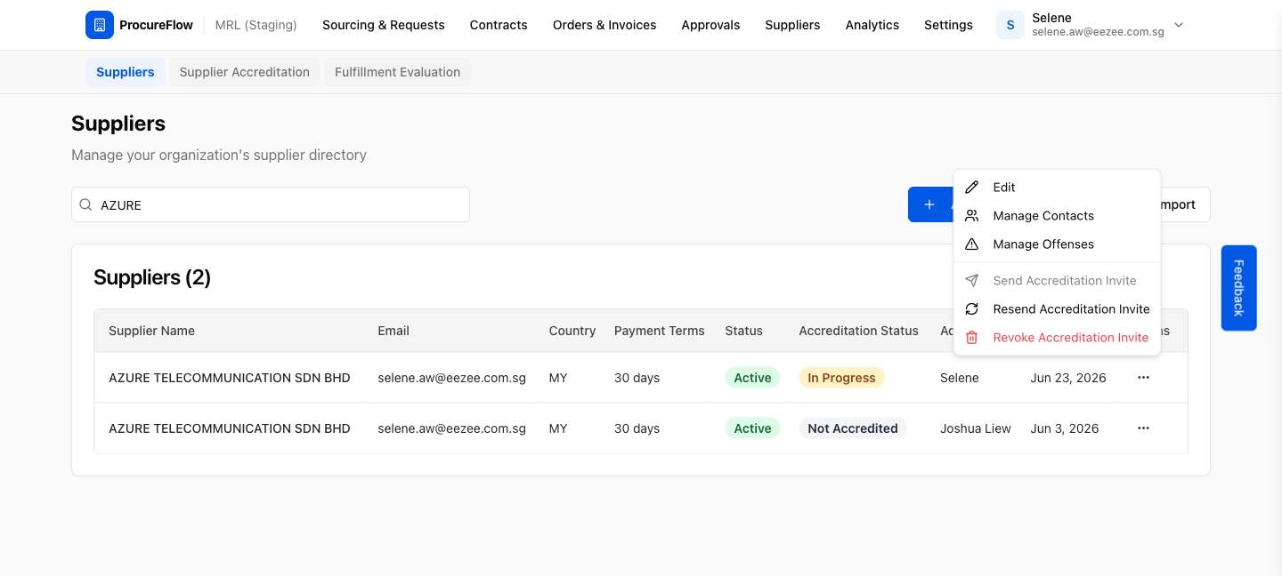Switch to Supplier Accreditation tab
Viewport: 1282px width, 576px height.
pos(245,72)
